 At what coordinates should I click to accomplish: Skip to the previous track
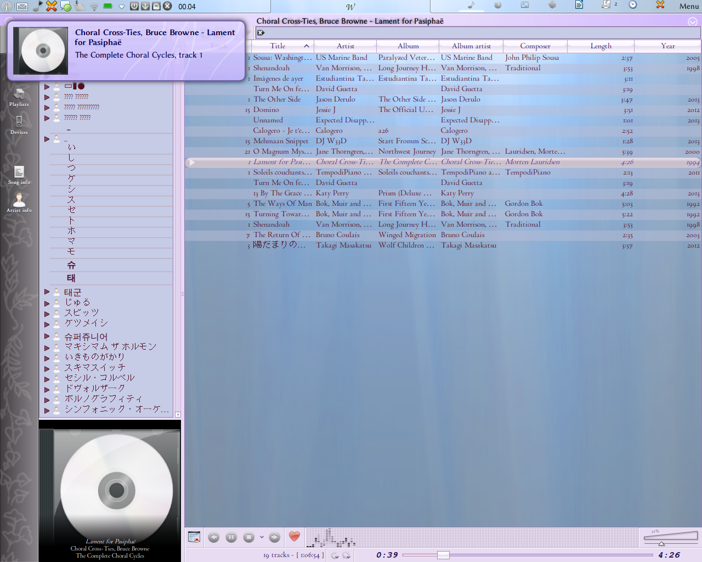point(214,537)
